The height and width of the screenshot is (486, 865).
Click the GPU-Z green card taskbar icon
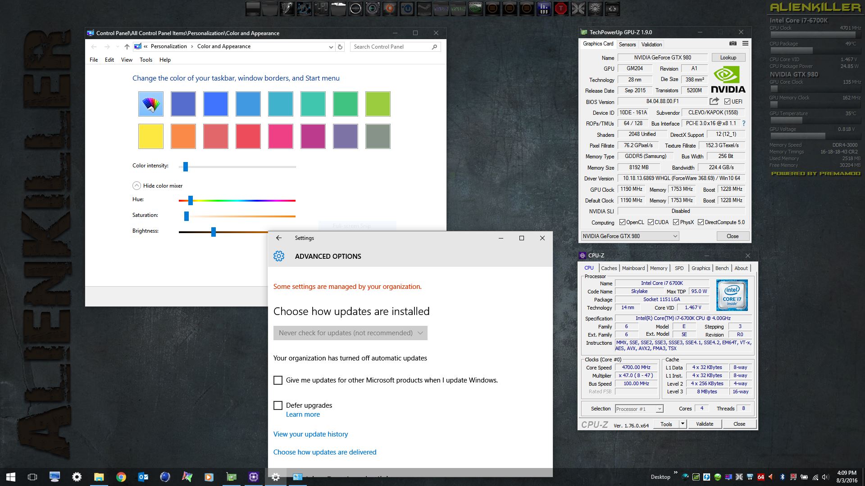click(x=232, y=477)
